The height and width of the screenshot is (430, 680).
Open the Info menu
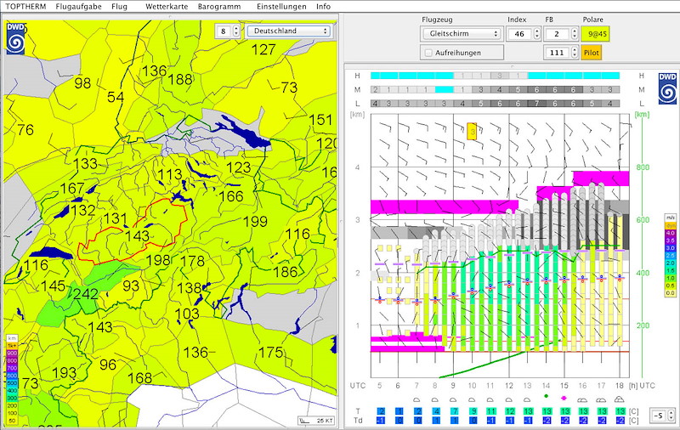[x=323, y=7]
